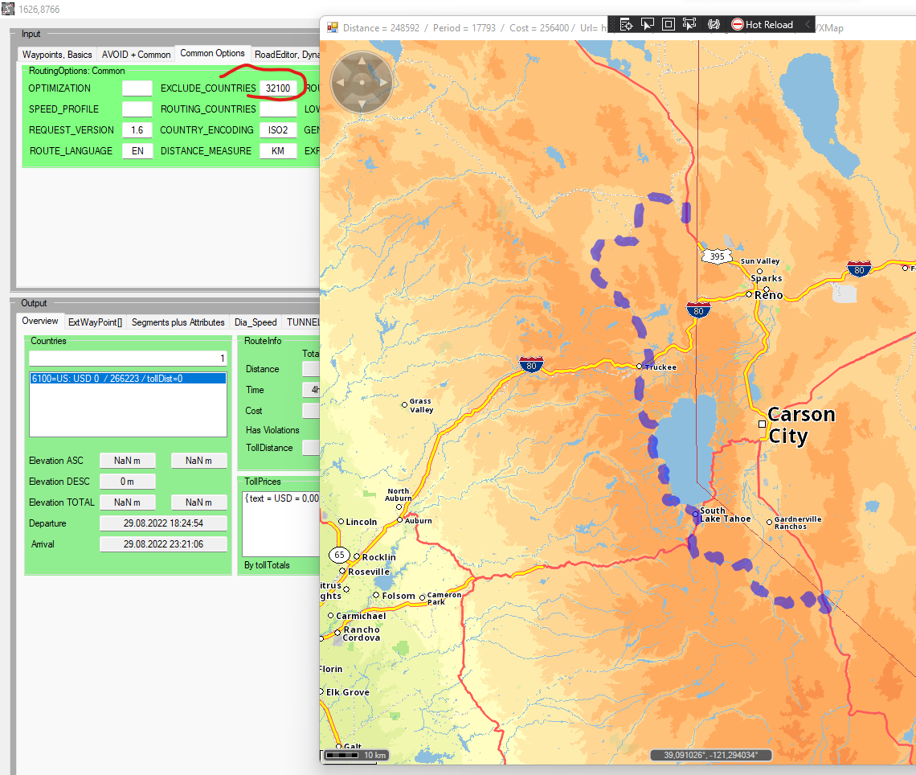Open the ExtWayPoint[] output tab
Screen dimensions: 916x775
click(x=95, y=322)
